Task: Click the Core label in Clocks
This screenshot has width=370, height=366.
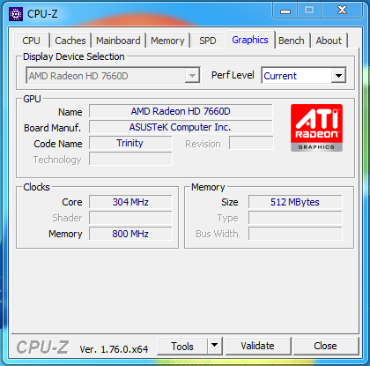Action: [x=72, y=202]
